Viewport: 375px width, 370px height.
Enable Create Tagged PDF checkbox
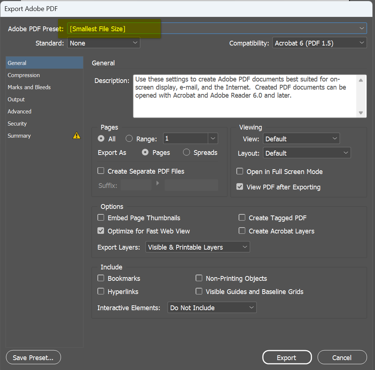click(242, 218)
